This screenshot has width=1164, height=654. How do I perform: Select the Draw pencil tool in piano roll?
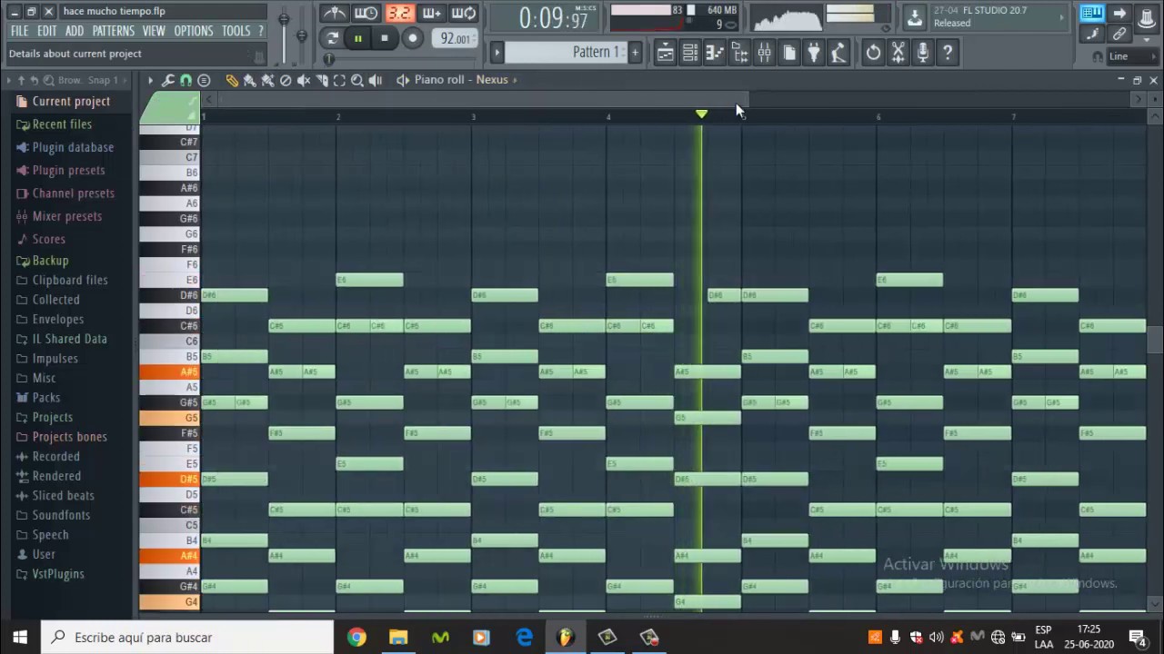[232, 80]
